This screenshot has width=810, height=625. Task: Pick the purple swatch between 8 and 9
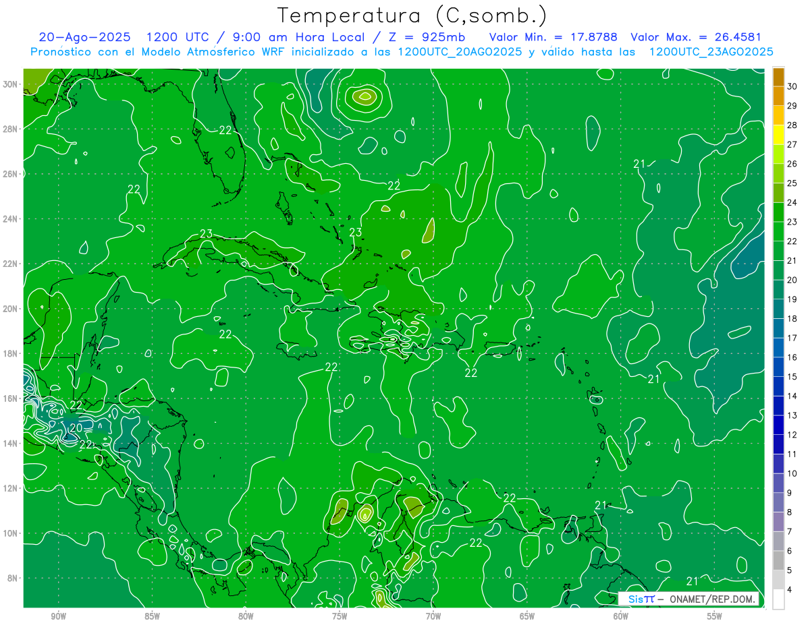click(x=778, y=503)
